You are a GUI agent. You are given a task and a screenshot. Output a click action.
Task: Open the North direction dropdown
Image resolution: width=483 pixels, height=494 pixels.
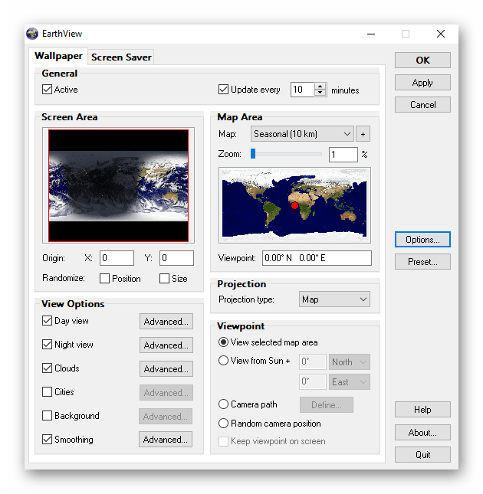(350, 362)
